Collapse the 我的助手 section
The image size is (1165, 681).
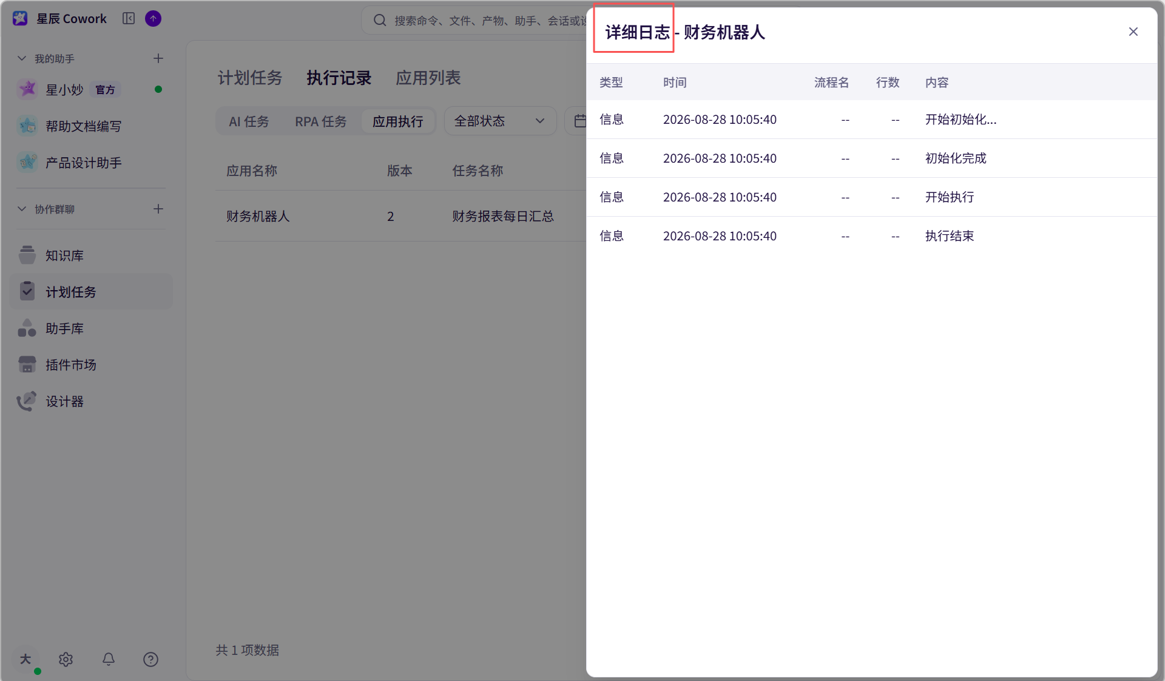coord(22,58)
